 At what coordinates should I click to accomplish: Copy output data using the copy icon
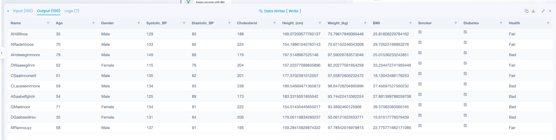pos(526,11)
